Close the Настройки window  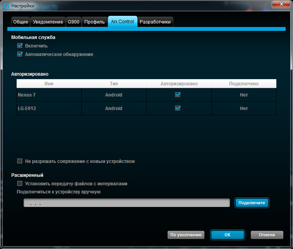(x=282, y=4)
